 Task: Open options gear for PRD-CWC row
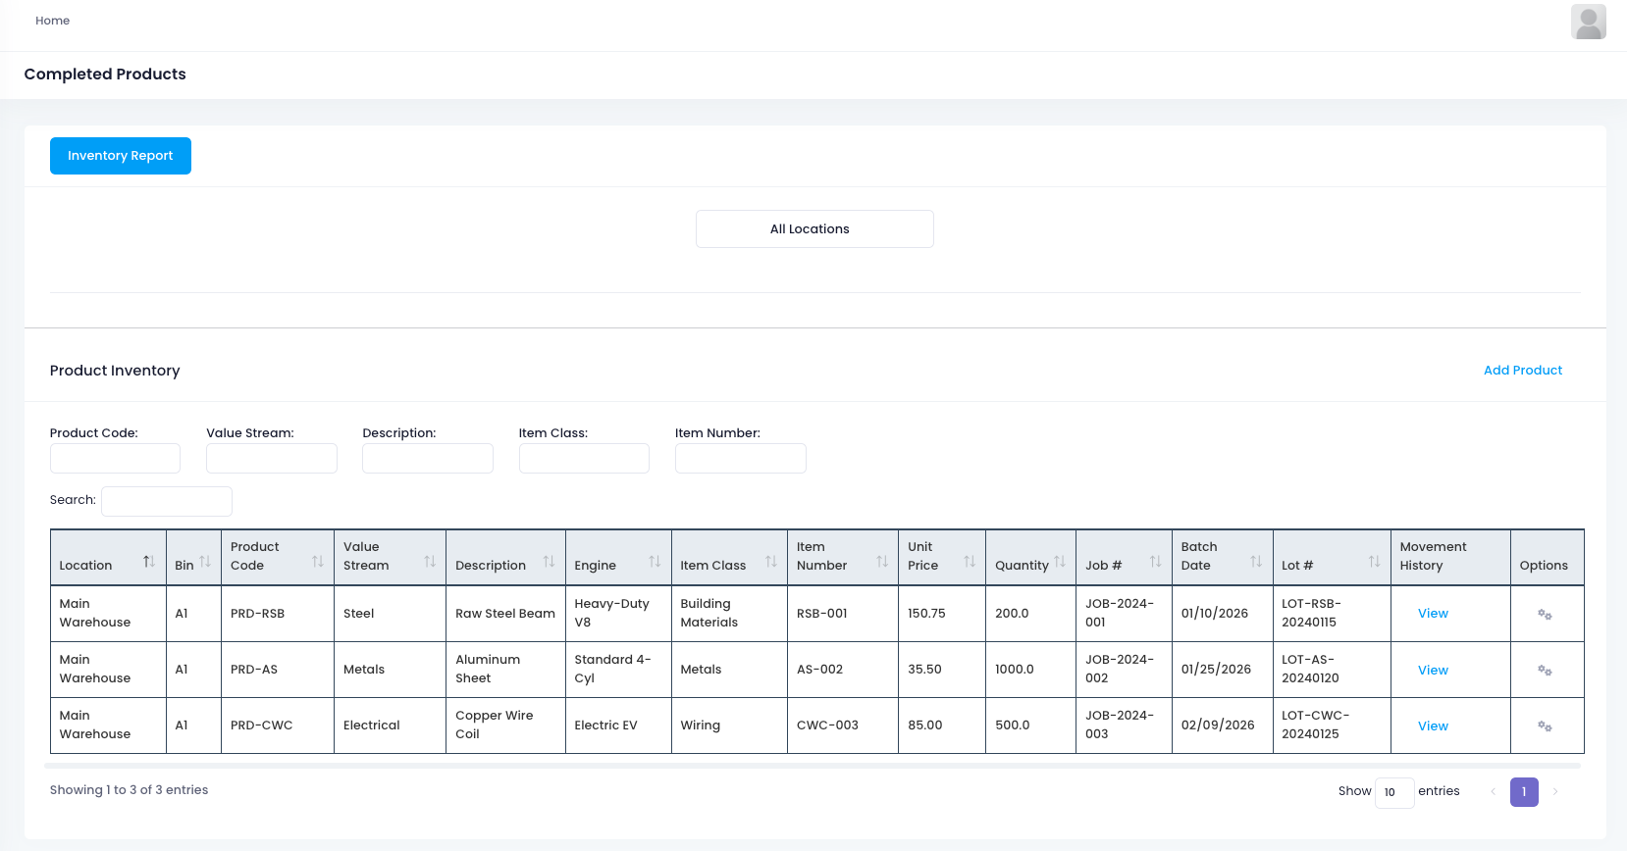pos(1544,726)
